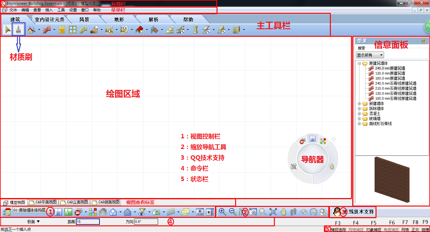Viewport: 430px width, 232px height.
Task: Toggle 角度捕捉 in the status bar
Action: tap(391, 229)
